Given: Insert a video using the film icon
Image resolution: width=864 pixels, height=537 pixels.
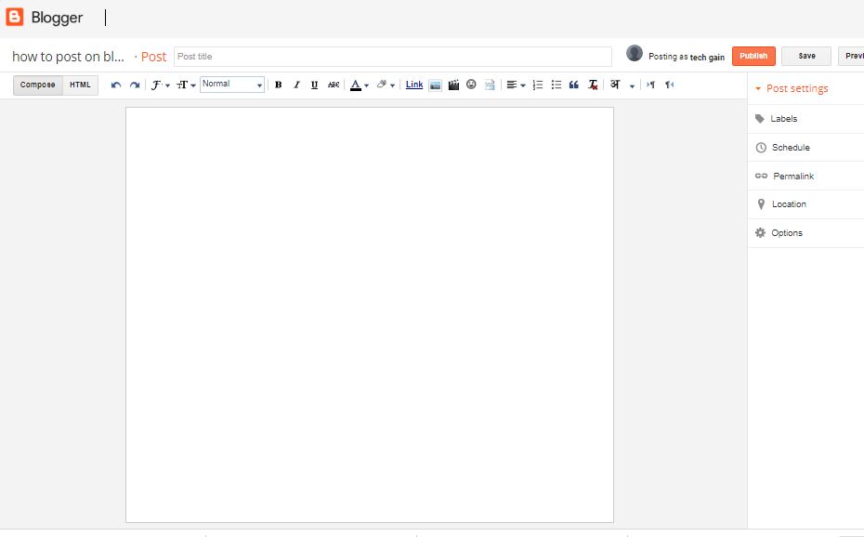Looking at the screenshot, I should tap(453, 85).
